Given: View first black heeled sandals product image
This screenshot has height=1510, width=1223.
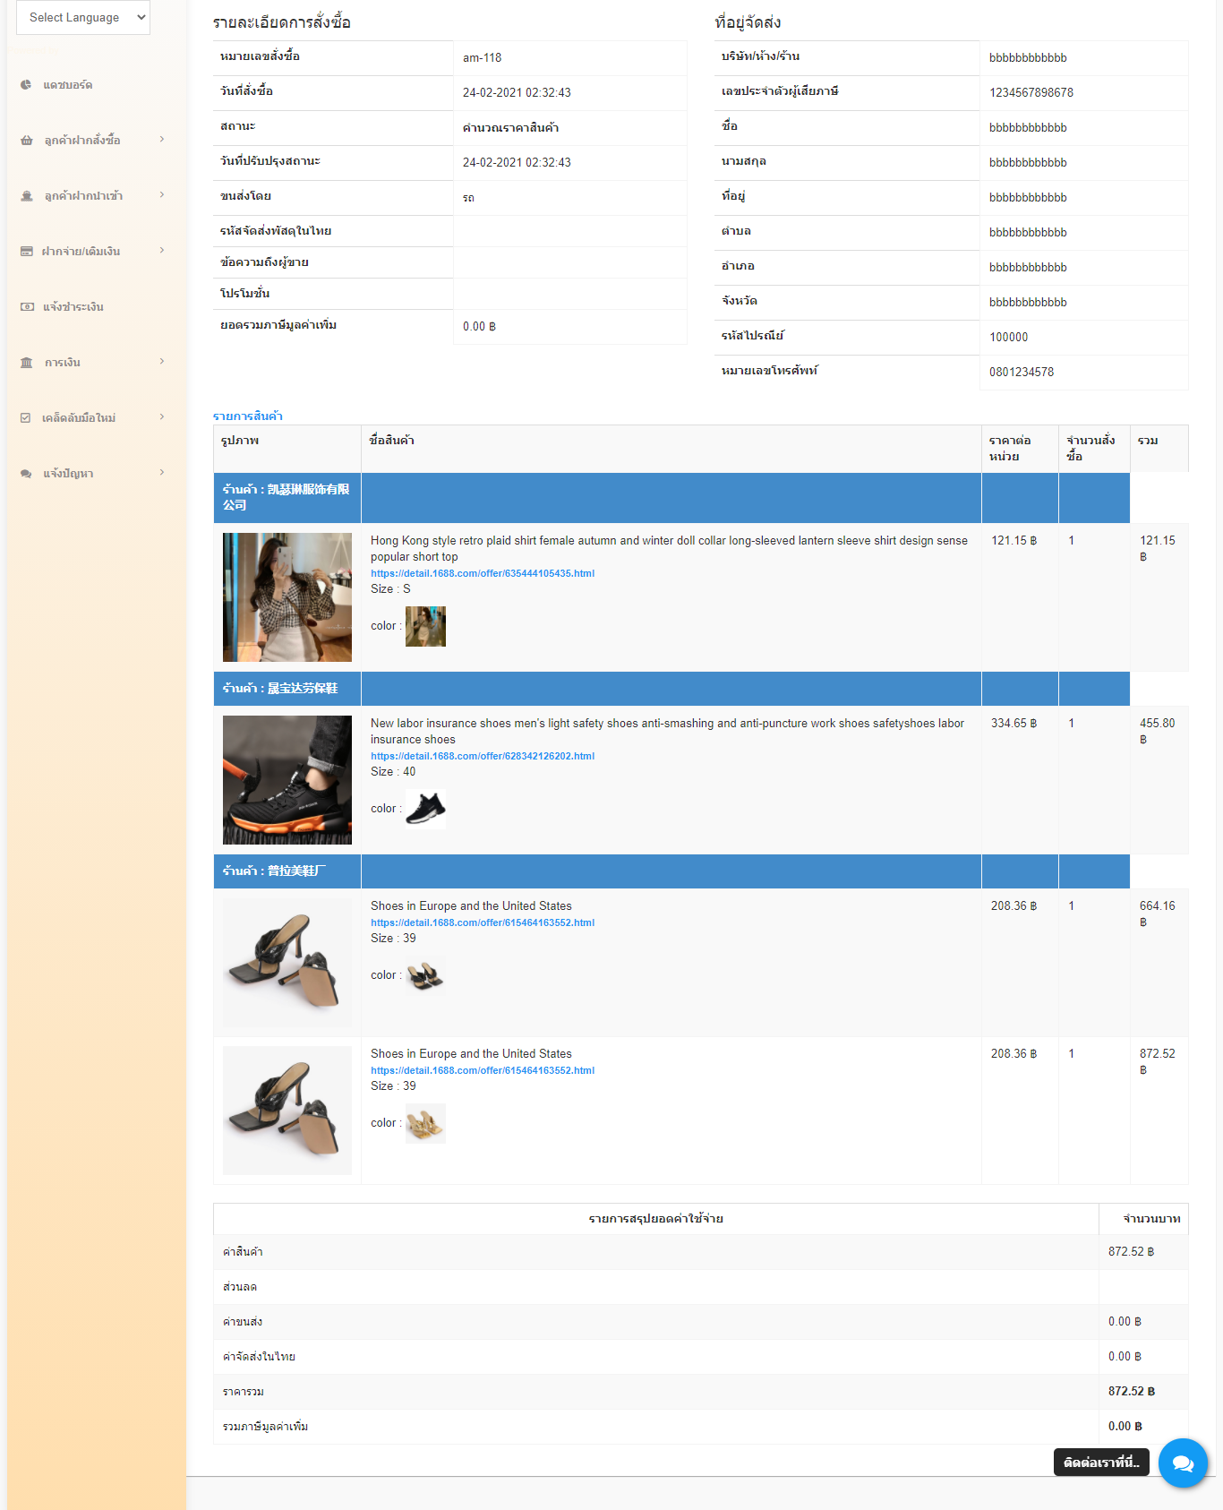Looking at the screenshot, I should pos(287,963).
